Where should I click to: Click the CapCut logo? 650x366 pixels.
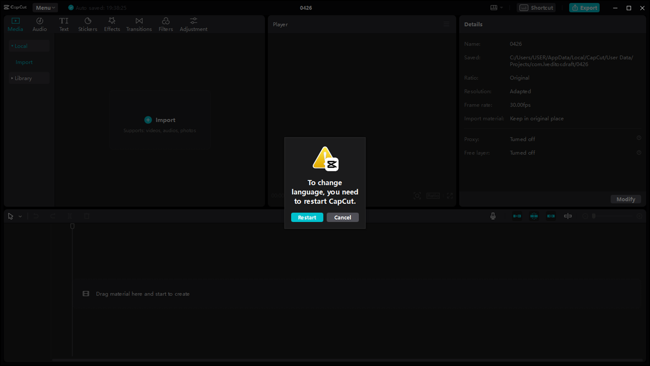point(15,8)
